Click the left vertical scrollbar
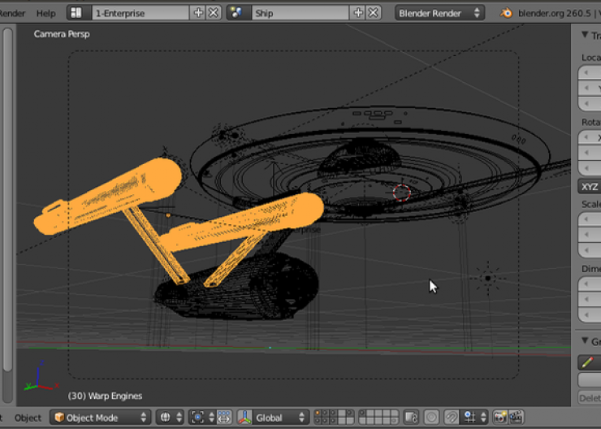The image size is (601, 429). pos(7,199)
